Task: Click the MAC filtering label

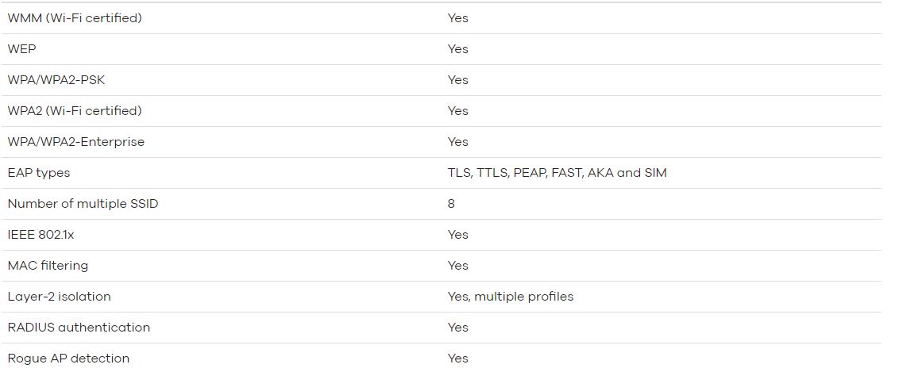Action: (x=48, y=266)
